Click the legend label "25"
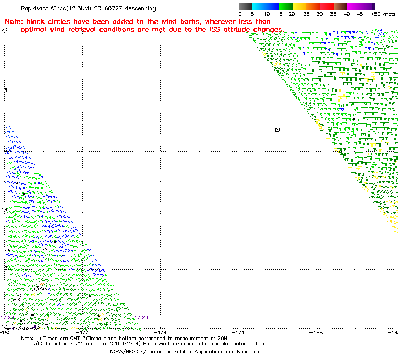The image size is (398, 360). 306,14
